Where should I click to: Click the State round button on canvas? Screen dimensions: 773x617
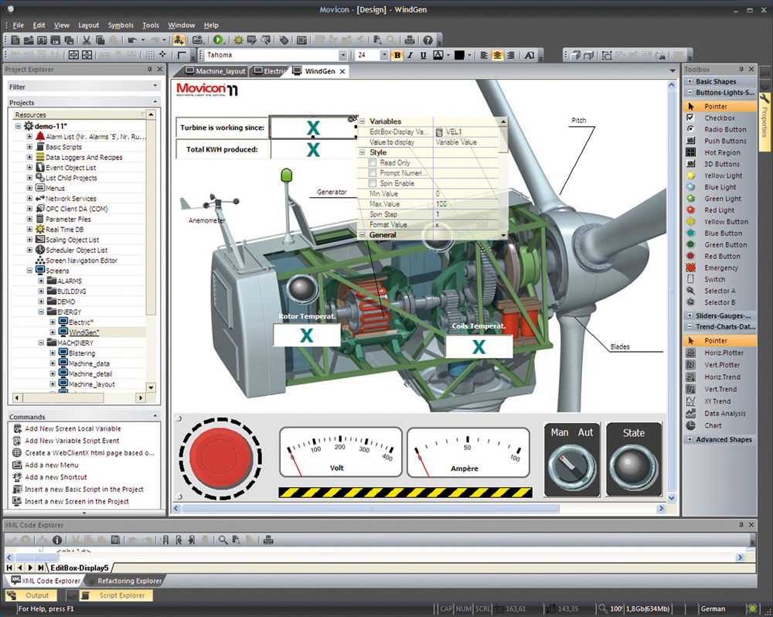634,466
